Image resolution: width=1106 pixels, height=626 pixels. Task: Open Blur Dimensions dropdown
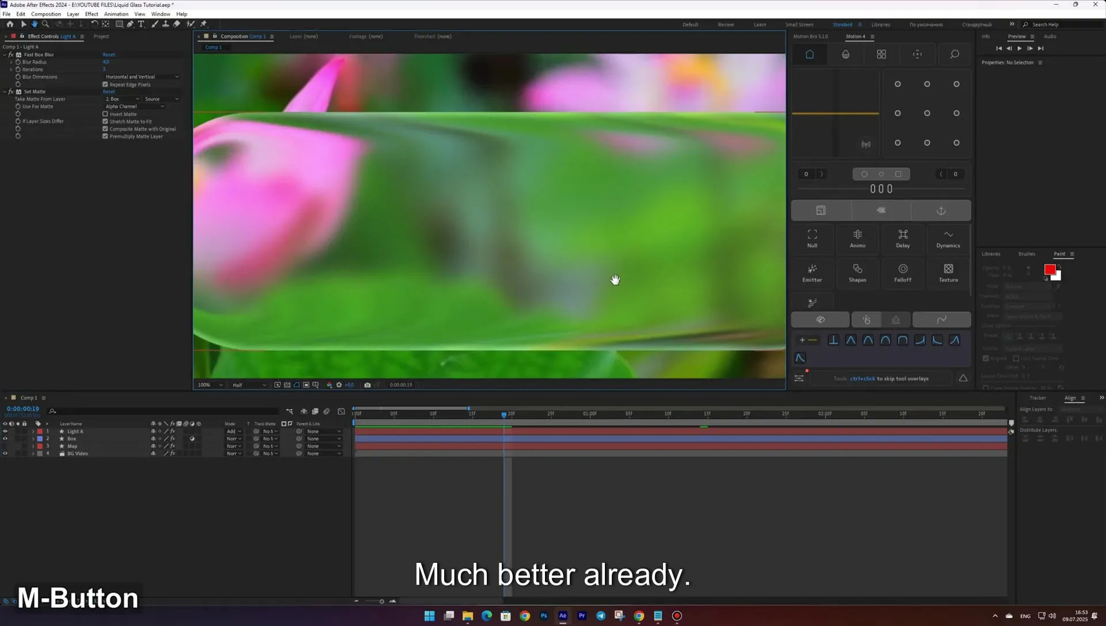pyautogui.click(x=142, y=77)
